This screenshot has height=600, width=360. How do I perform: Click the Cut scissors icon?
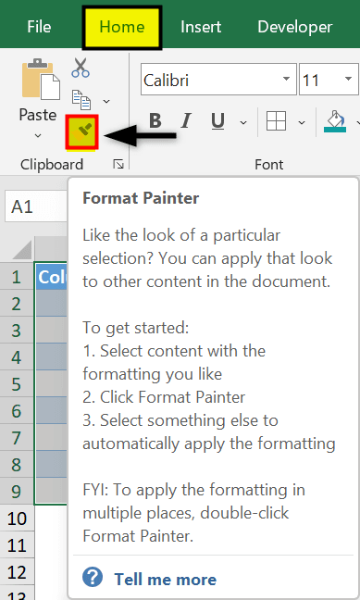81,68
